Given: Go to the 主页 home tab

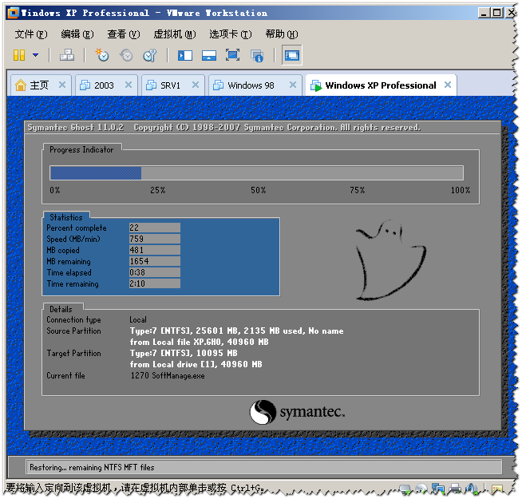Looking at the screenshot, I should click(x=38, y=85).
